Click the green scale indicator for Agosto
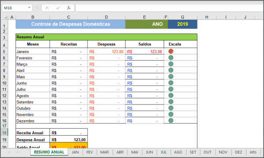Image resolution: width=264 pixels, height=158 pixels. (x=171, y=95)
